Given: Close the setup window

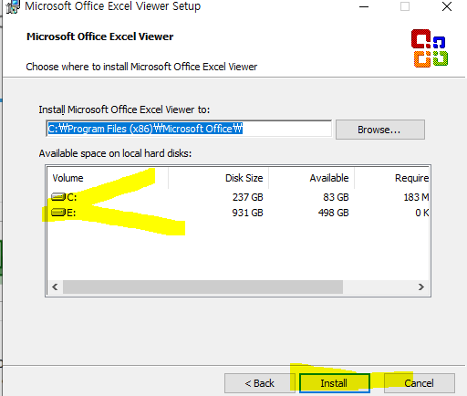Looking at the screenshot, I should click(447, 6).
